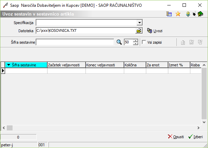
Task: Open the small black arrow dropdown in header
Action: click(x=194, y=14)
